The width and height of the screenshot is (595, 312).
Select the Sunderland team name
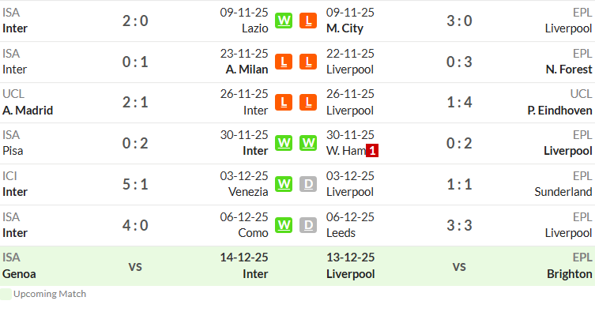[x=563, y=192]
